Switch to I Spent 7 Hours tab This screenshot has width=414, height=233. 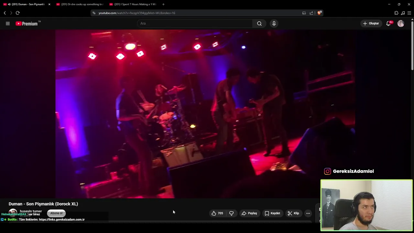(x=133, y=4)
